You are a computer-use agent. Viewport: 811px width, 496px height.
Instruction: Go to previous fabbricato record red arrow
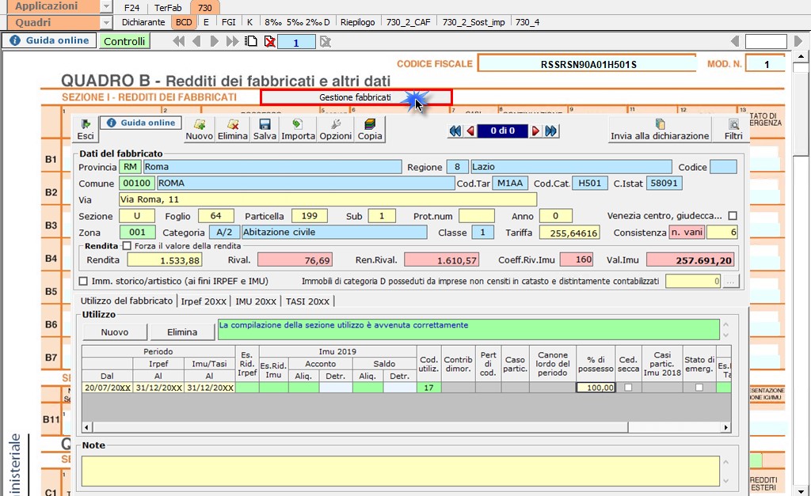470,131
